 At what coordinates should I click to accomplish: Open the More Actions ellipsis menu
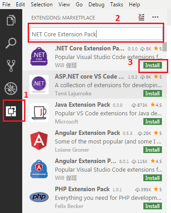[155, 17]
